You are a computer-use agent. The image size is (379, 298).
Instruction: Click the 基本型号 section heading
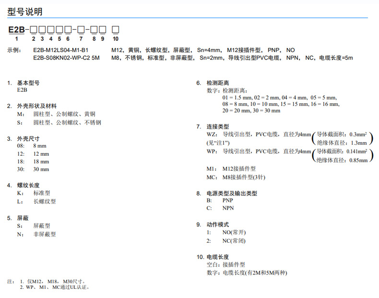tap(28, 83)
